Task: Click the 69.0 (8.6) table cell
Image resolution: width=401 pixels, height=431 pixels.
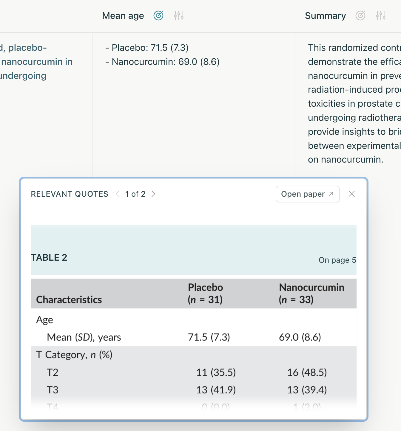Action: (x=300, y=337)
